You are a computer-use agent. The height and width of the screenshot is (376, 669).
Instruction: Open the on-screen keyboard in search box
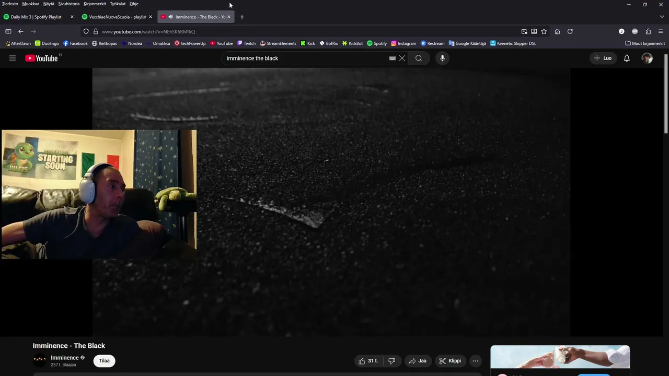click(x=393, y=58)
